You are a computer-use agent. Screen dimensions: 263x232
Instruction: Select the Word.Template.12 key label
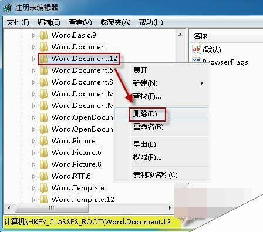(83, 200)
